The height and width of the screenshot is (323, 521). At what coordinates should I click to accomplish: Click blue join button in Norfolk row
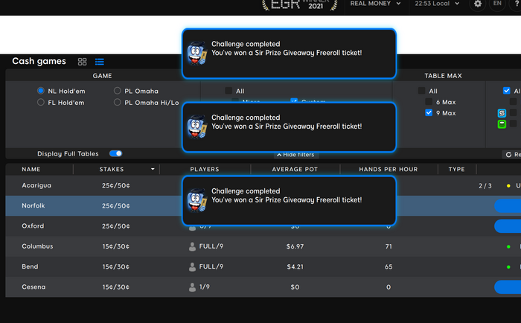pyautogui.click(x=508, y=205)
